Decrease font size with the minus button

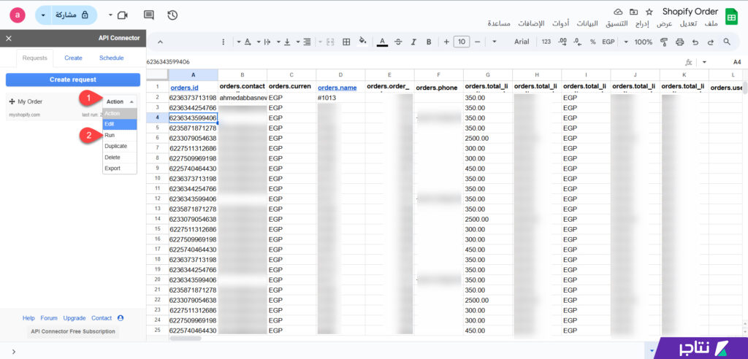click(477, 42)
